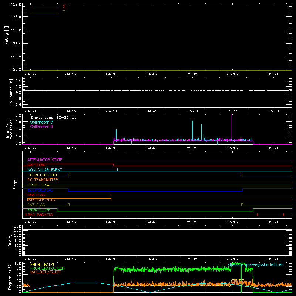The image size is (296, 296).
Task: Select the FLARE_FLAG label
Action: point(38,185)
